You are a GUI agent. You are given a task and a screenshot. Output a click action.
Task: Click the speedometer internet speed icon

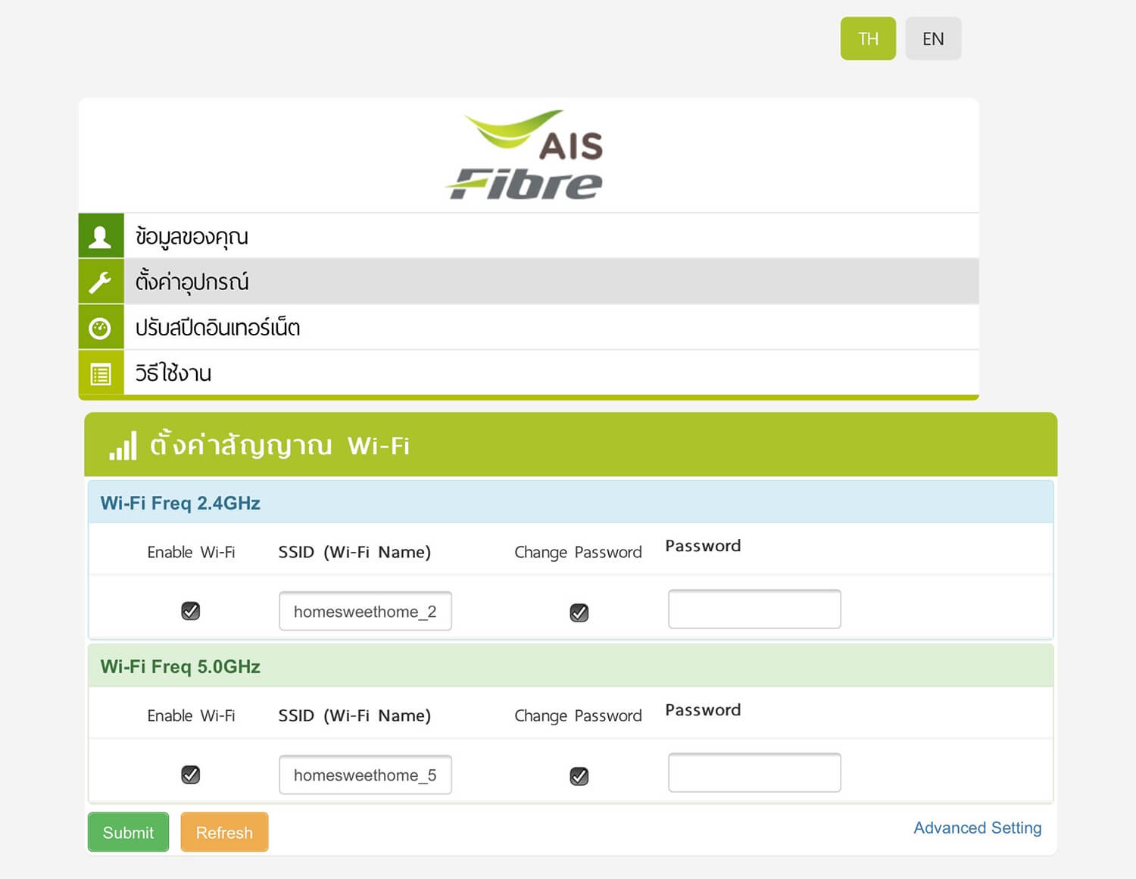click(x=101, y=328)
